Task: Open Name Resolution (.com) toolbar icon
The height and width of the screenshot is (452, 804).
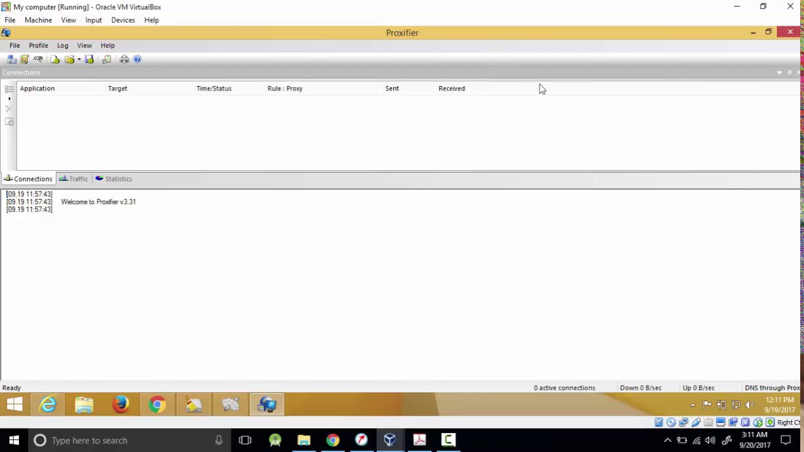Action: click(38, 59)
